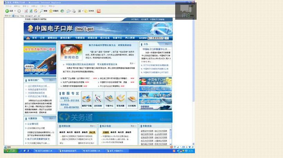Click 更多 in 统计信息 panel header
Image resolution: width=283 pixels, height=158 pixels.
pos(133,126)
